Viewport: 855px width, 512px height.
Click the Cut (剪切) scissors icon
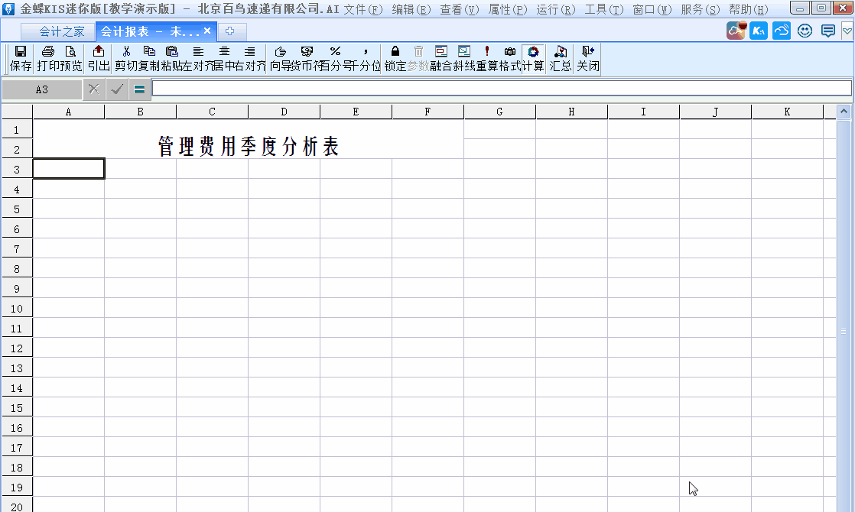(x=126, y=52)
